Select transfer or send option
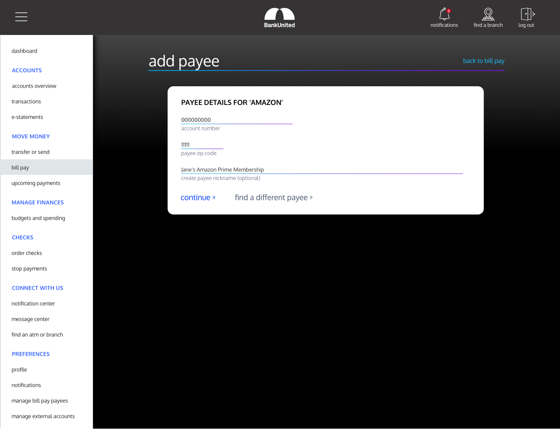Screen dimensions: 560x429 click(x=30, y=152)
